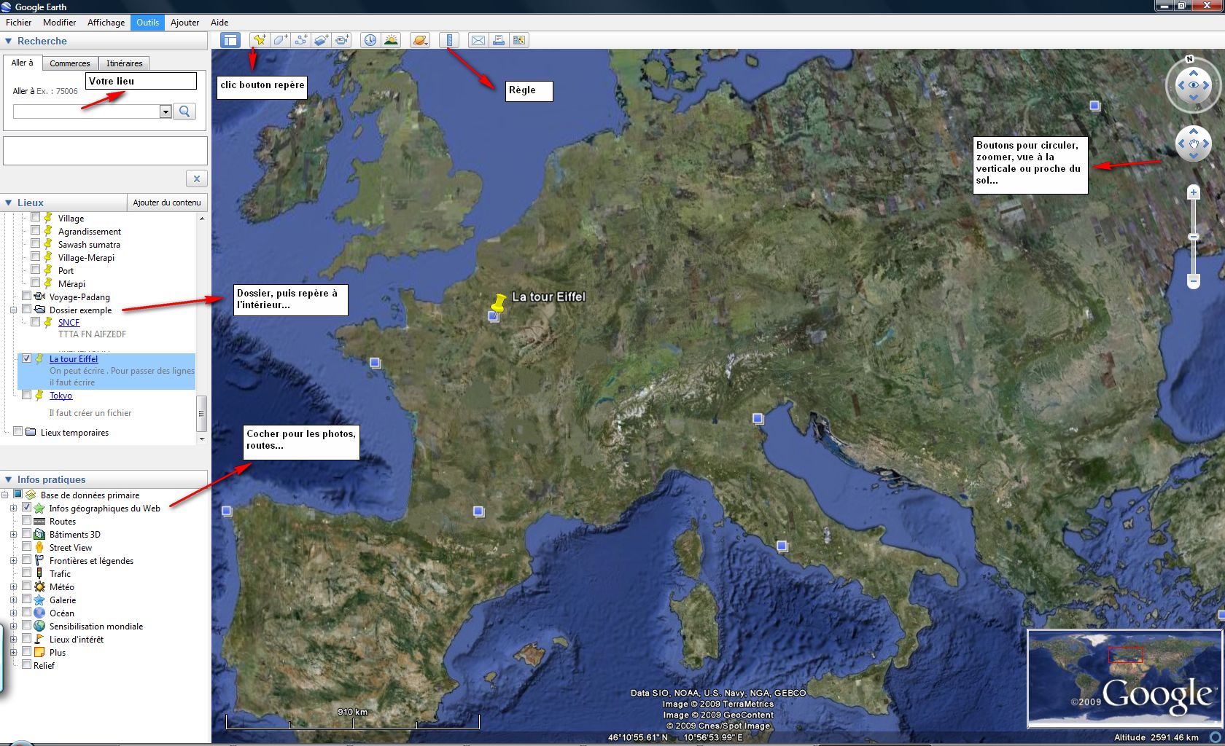1225x746 pixels.
Task: Expand the Bâtiments 3D tree node
Action: (x=13, y=534)
